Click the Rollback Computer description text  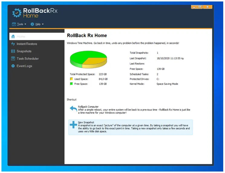[x=134, y=111]
